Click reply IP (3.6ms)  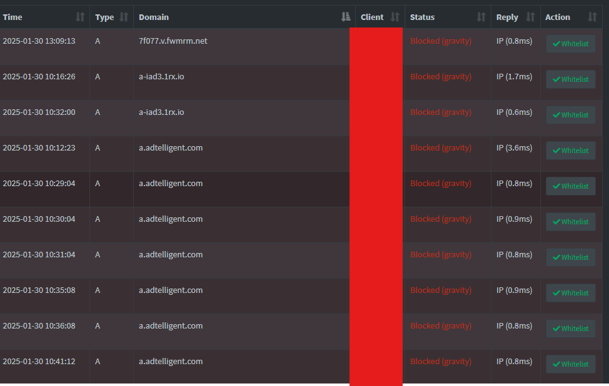[x=514, y=148]
